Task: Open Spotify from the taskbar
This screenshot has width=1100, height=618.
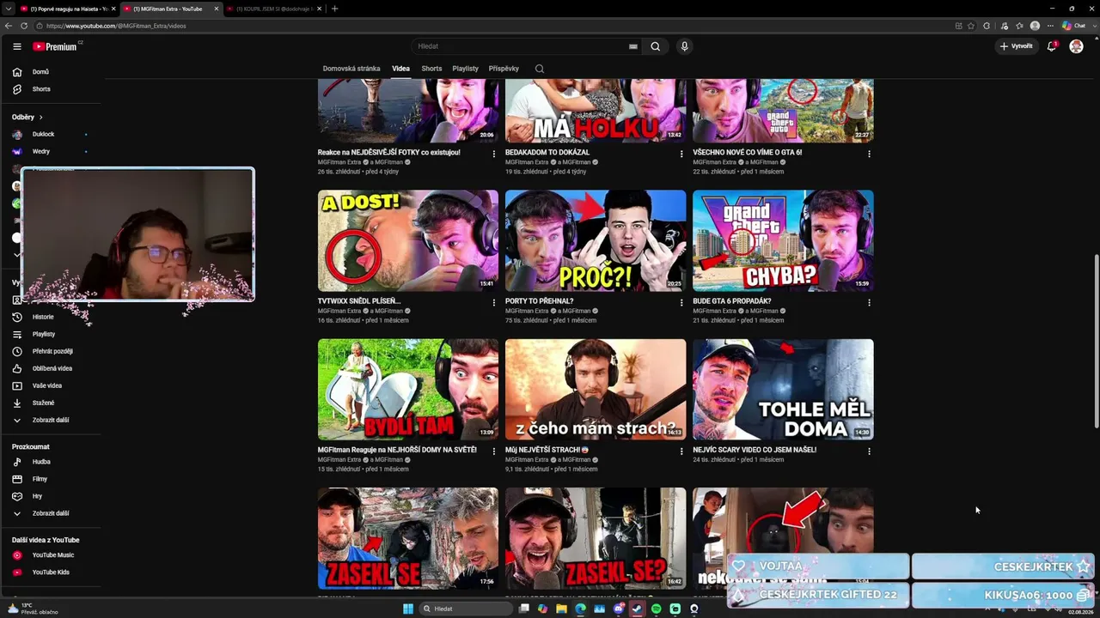Action: [657, 609]
